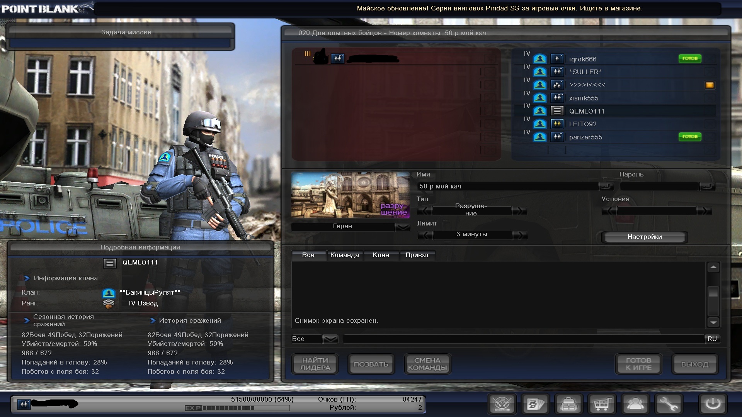
Task: Click the Готов к игре button
Action: tap(638, 364)
